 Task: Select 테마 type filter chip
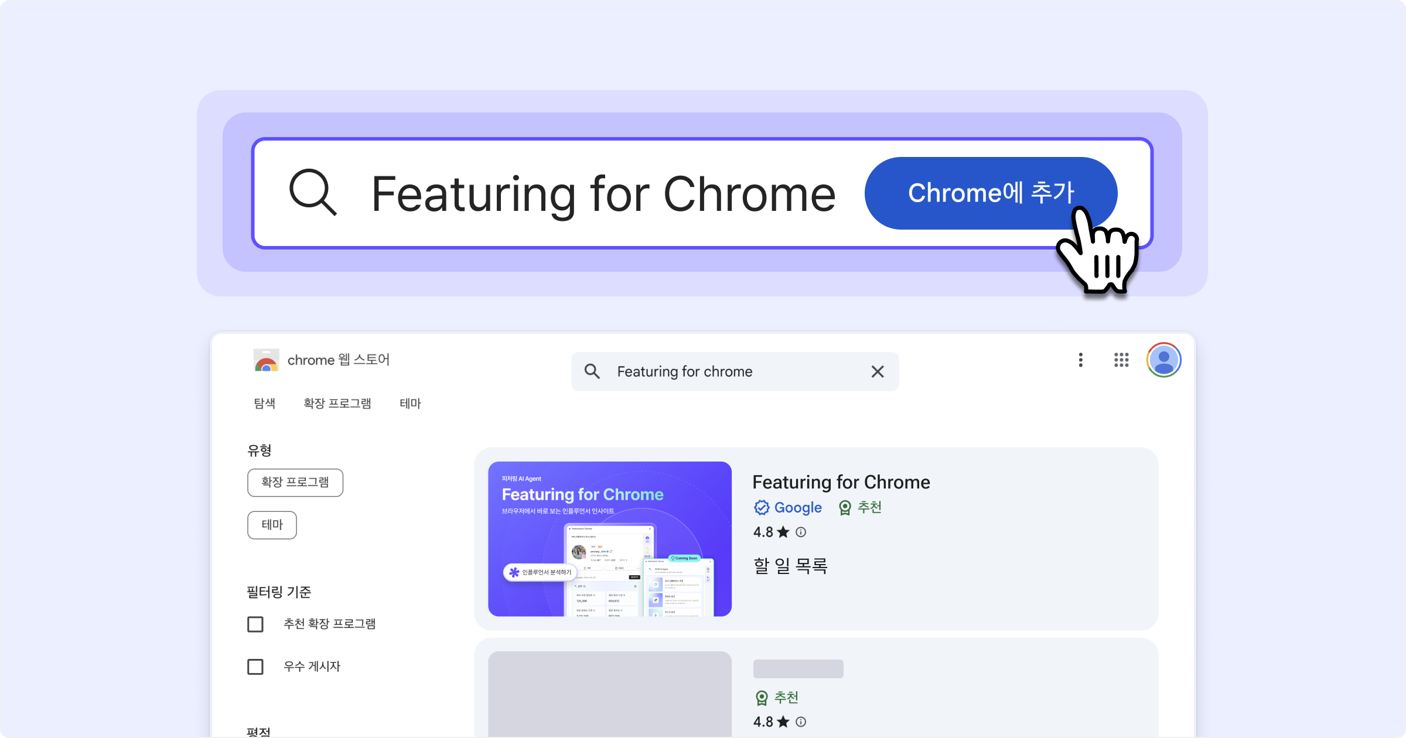[272, 525]
